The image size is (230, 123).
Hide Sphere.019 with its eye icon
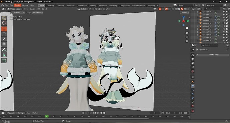coord(224,38)
